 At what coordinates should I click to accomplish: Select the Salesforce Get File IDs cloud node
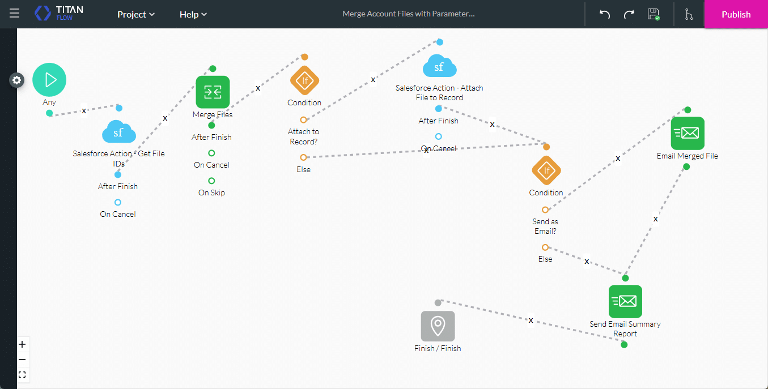[118, 132]
